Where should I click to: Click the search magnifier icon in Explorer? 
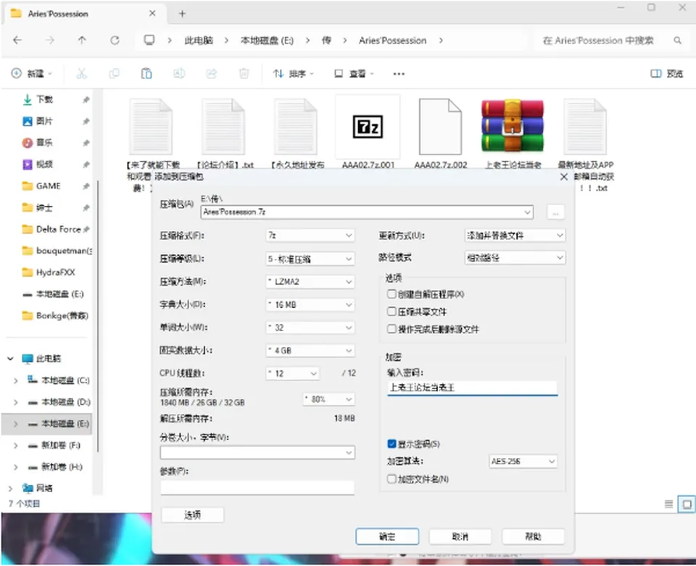tap(677, 41)
